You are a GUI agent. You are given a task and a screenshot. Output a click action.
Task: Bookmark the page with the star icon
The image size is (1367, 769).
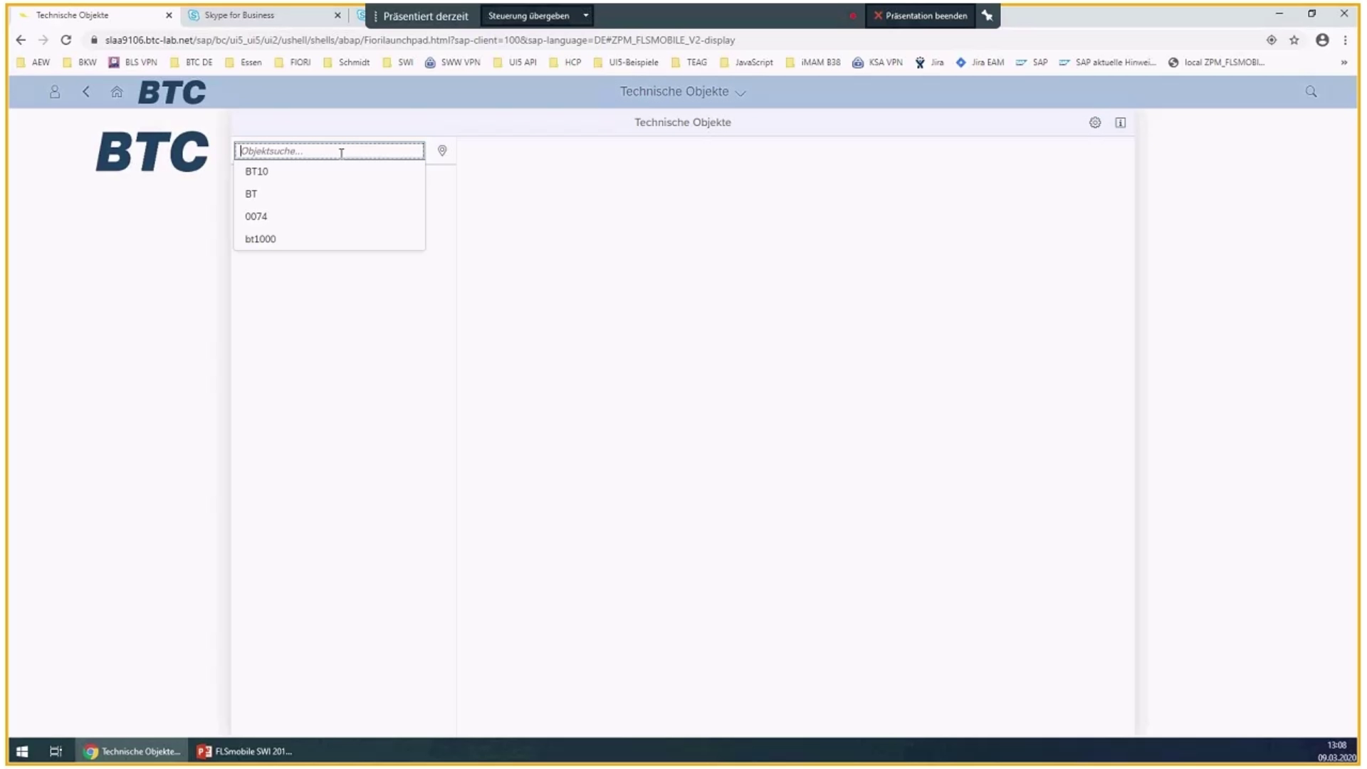coord(1295,41)
